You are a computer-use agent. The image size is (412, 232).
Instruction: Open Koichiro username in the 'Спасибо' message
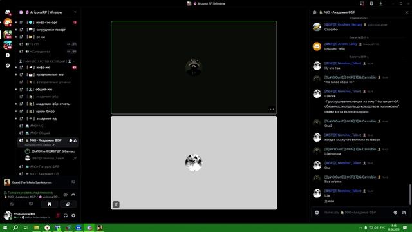343,24
